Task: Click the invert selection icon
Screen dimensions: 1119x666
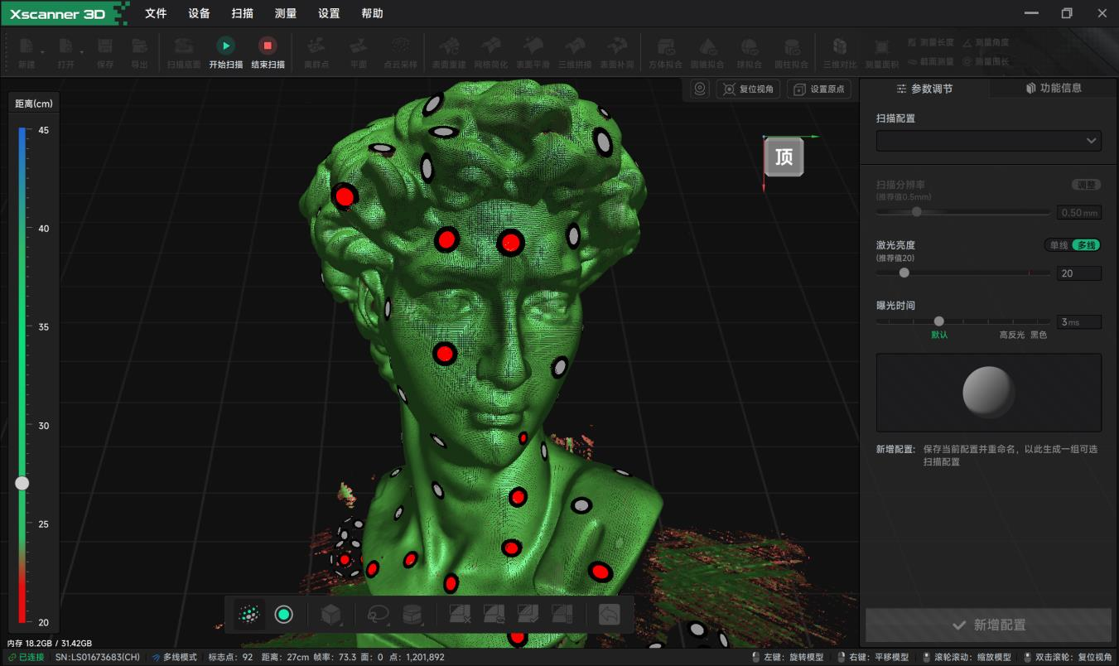Action: [494, 614]
